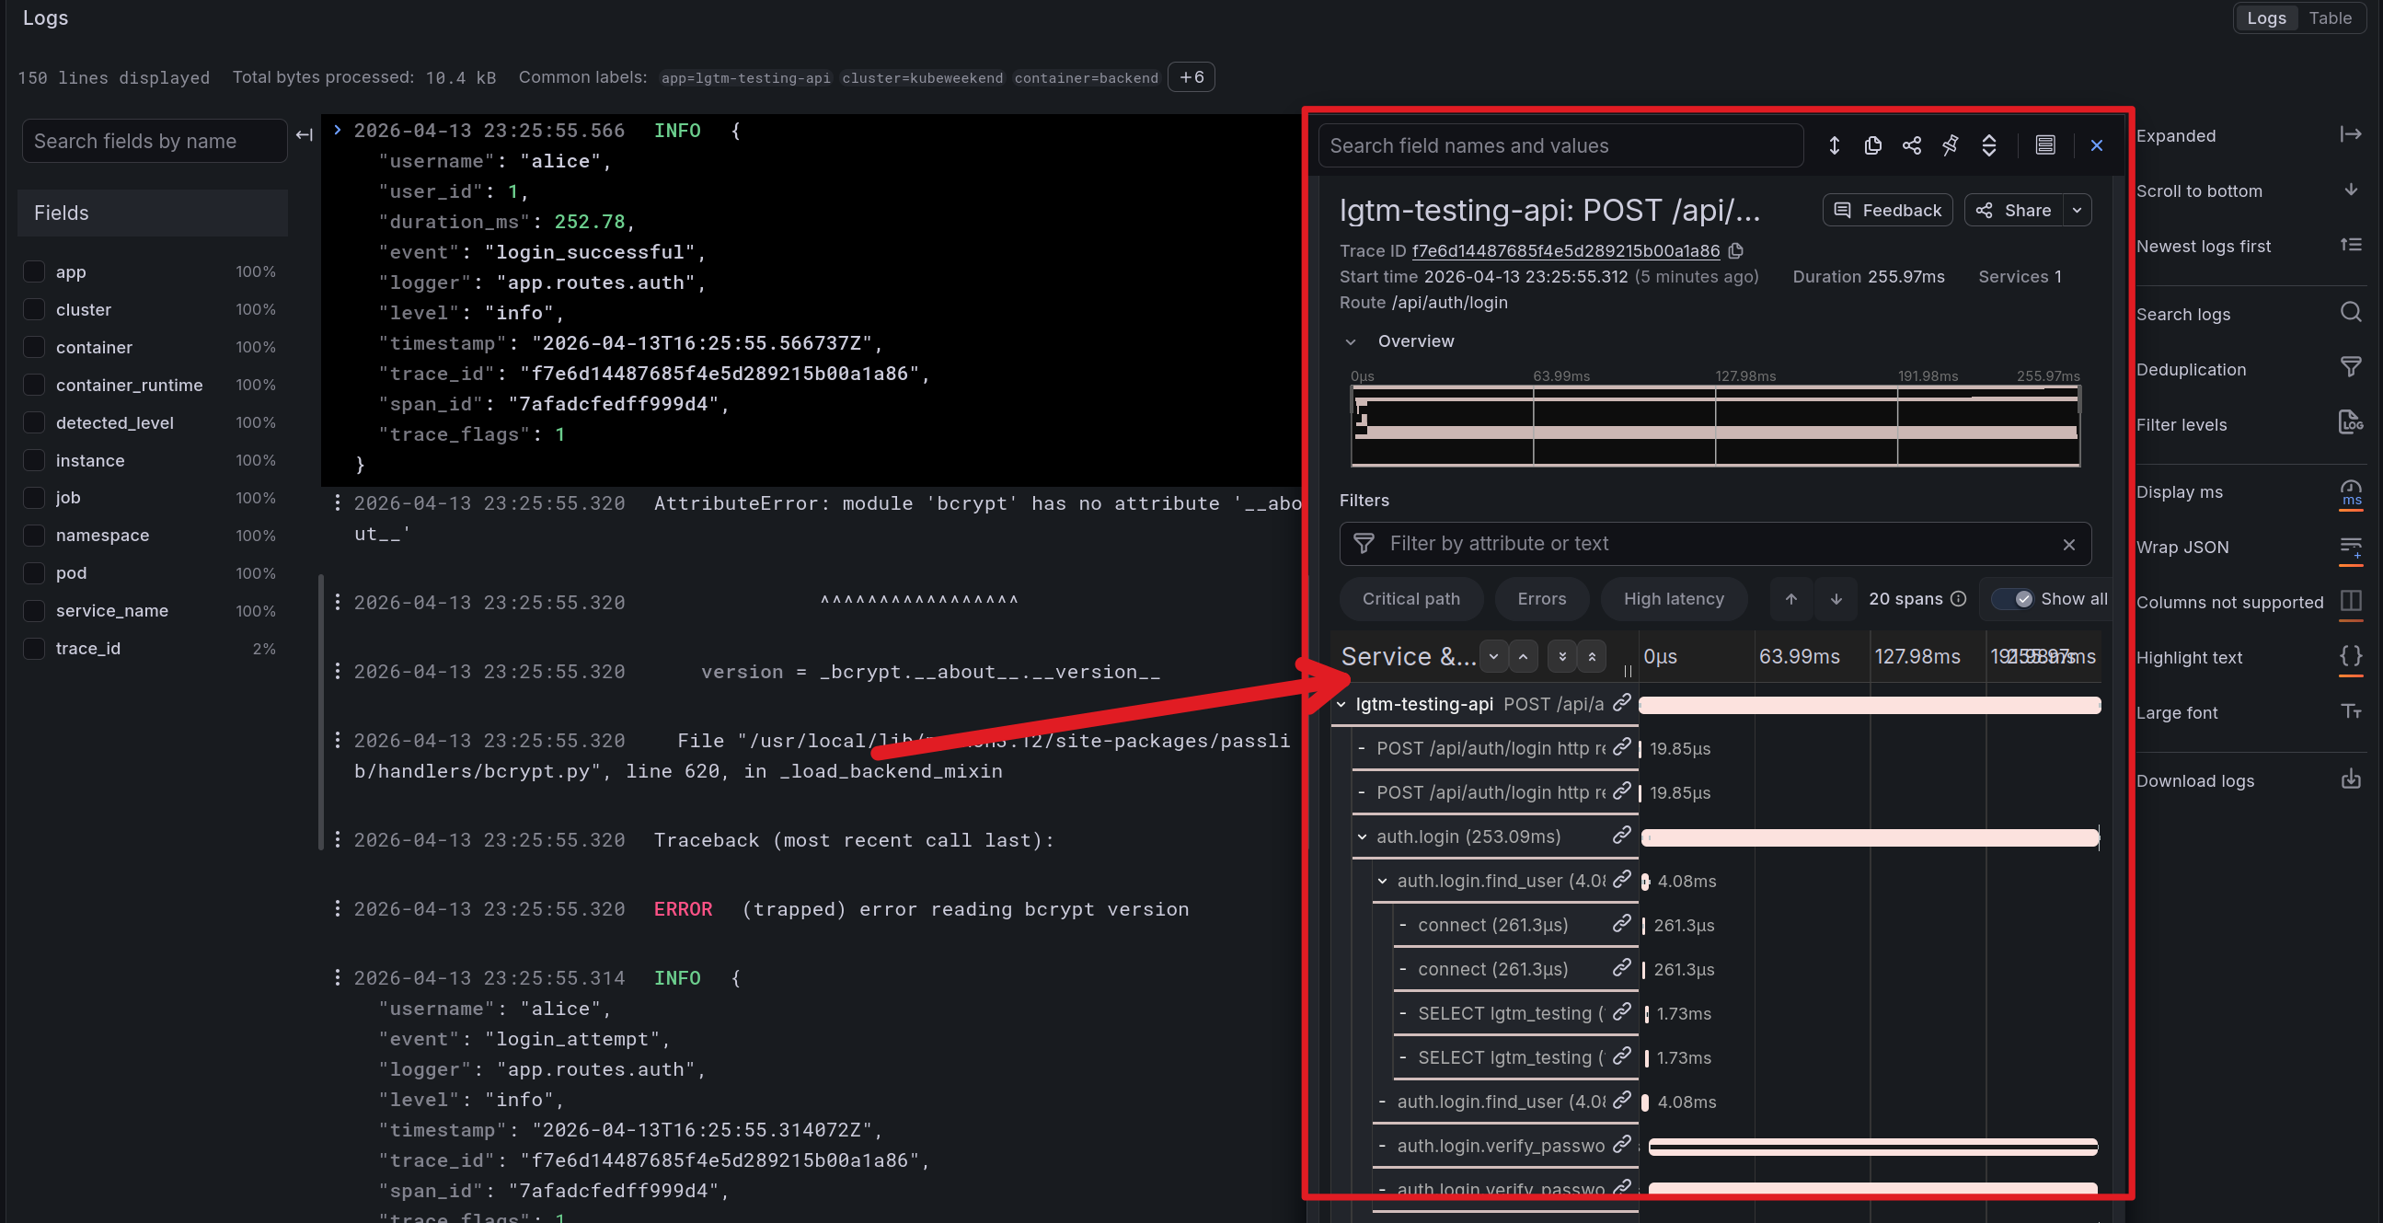Image resolution: width=2383 pixels, height=1223 pixels.
Task: Check the trace_id field checkbox
Action: click(x=34, y=649)
